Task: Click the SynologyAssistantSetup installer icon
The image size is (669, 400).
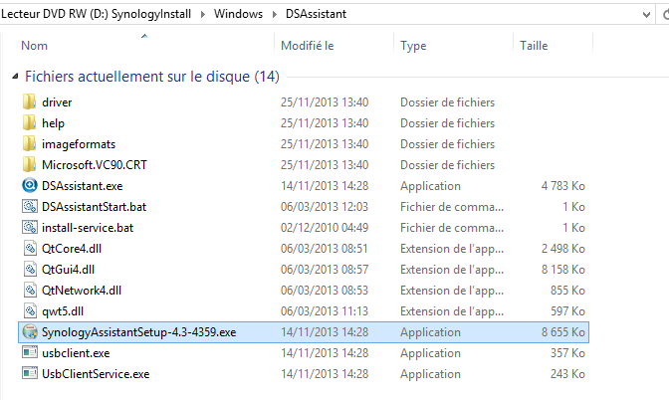Action: (30, 331)
